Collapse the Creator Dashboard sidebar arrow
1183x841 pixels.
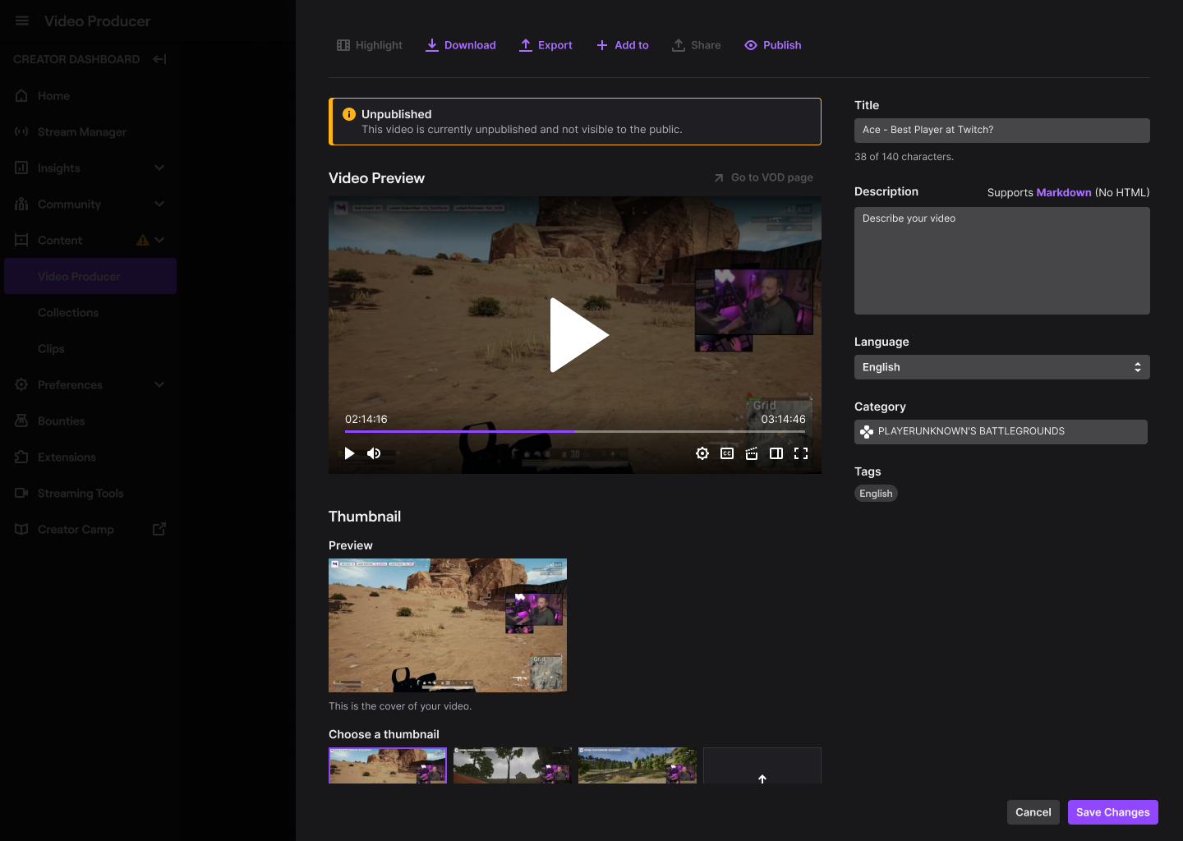click(x=160, y=59)
